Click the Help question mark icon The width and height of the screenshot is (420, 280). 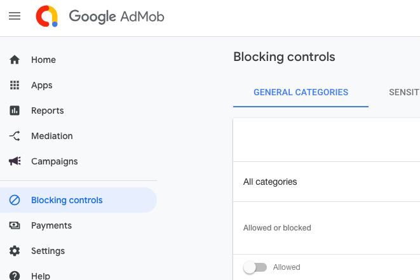[x=15, y=276]
